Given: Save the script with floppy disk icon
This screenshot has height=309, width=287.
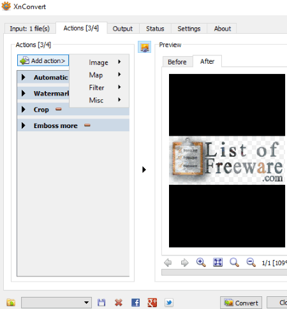Looking at the screenshot, I should (x=101, y=303).
